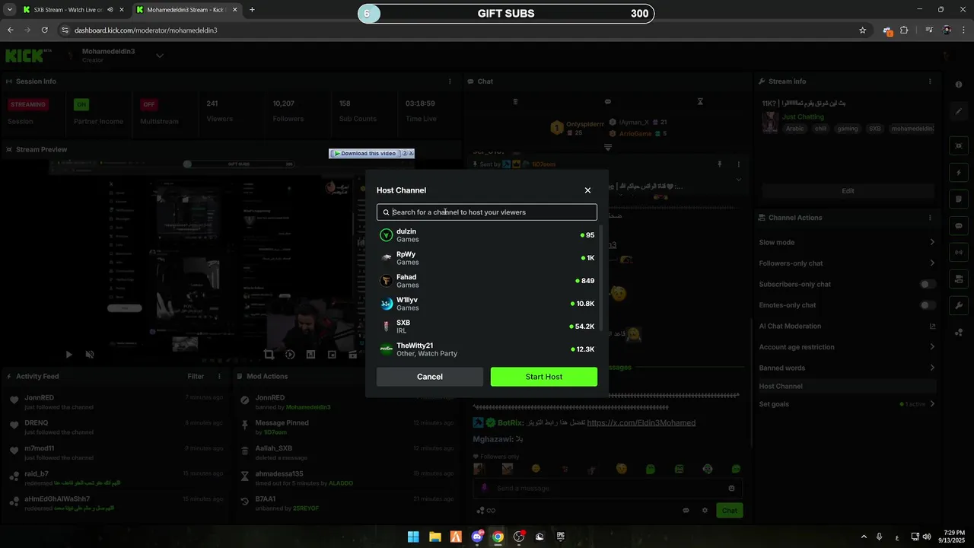Click the crop icon under stream preview

click(x=269, y=355)
